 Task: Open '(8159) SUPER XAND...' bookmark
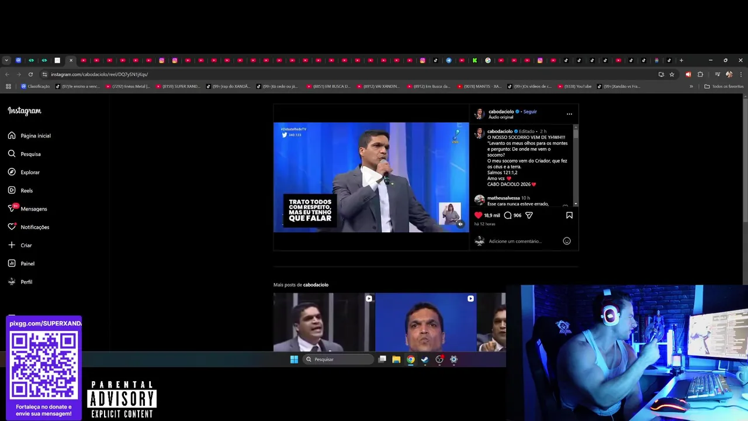(x=178, y=87)
